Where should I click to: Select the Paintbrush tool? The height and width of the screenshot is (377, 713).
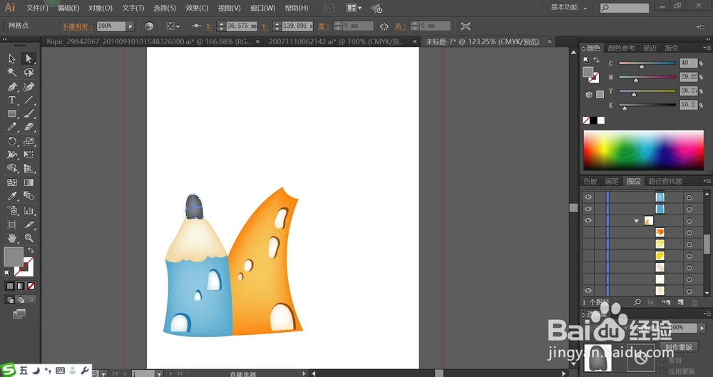[29, 114]
